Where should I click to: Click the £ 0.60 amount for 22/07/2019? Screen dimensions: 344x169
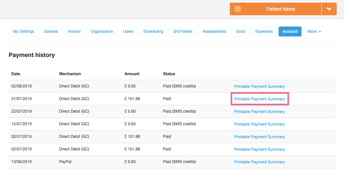click(x=130, y=111)
